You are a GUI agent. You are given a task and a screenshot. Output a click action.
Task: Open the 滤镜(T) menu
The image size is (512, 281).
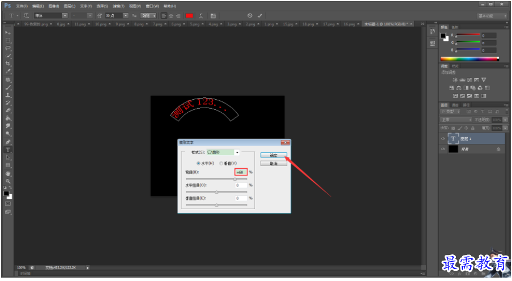118,6
